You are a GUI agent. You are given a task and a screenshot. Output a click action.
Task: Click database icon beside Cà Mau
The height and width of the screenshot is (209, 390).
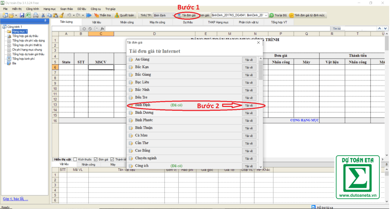point(131,136)
